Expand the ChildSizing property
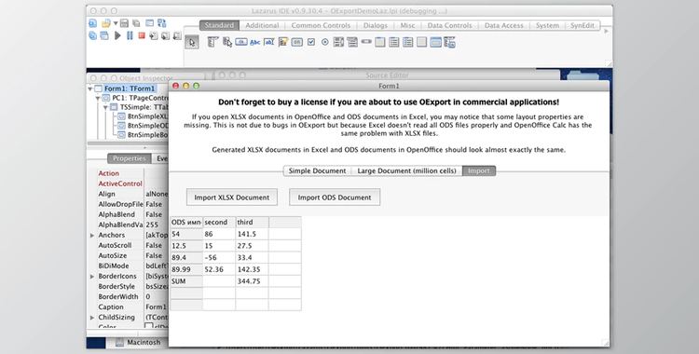Screen dimensions: 699x354 click(92, 317)
